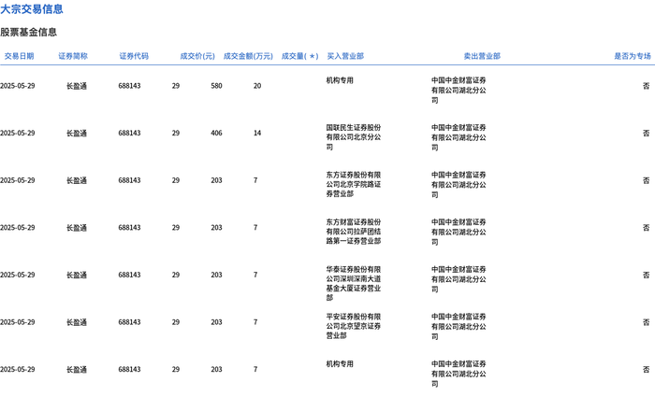Viewport: 655px width, 396px height.
Task: Click 否 in the 国联民生证券 row
Action: pos(647,133)
